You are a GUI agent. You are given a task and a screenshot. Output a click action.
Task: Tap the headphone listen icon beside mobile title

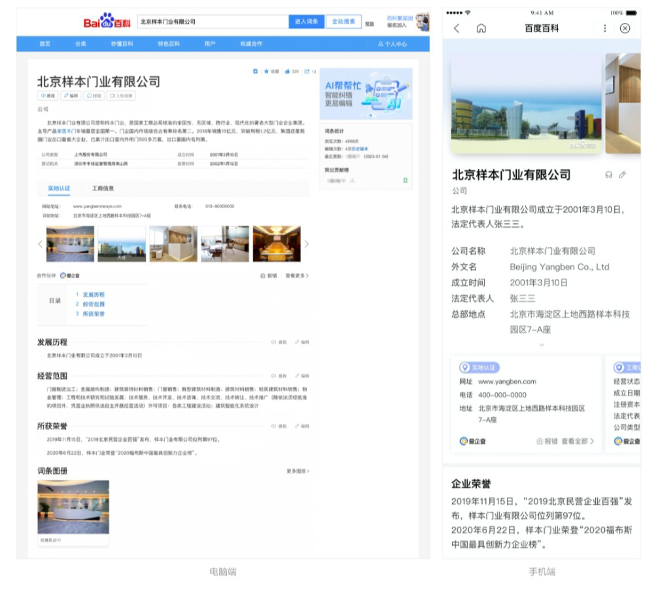click(609, 175)
